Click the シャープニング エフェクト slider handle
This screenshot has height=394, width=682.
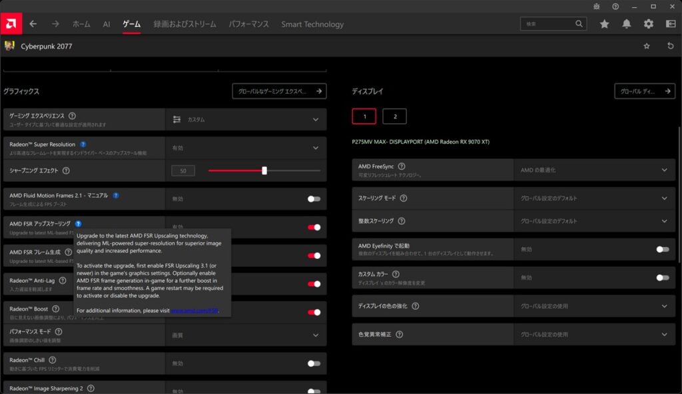coord(264,170)
